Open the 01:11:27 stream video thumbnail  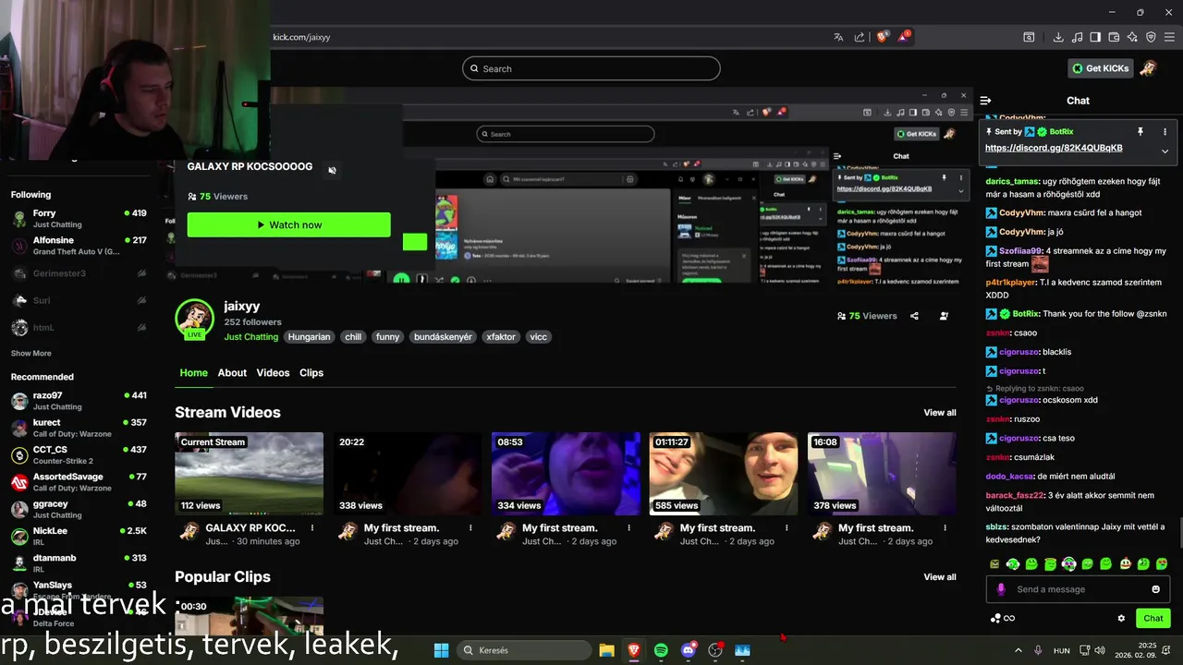pyautogui.click(x=724, y=474)
